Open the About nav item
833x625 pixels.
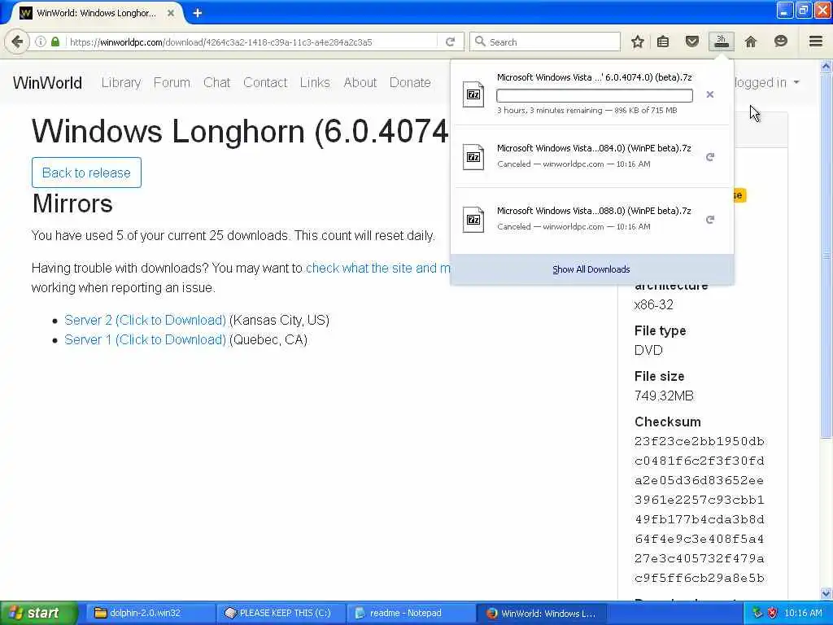[x=360, y=82]
